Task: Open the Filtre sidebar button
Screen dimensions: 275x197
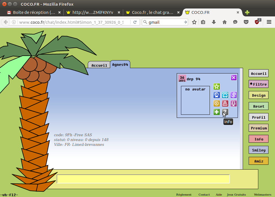Action: 259,84
